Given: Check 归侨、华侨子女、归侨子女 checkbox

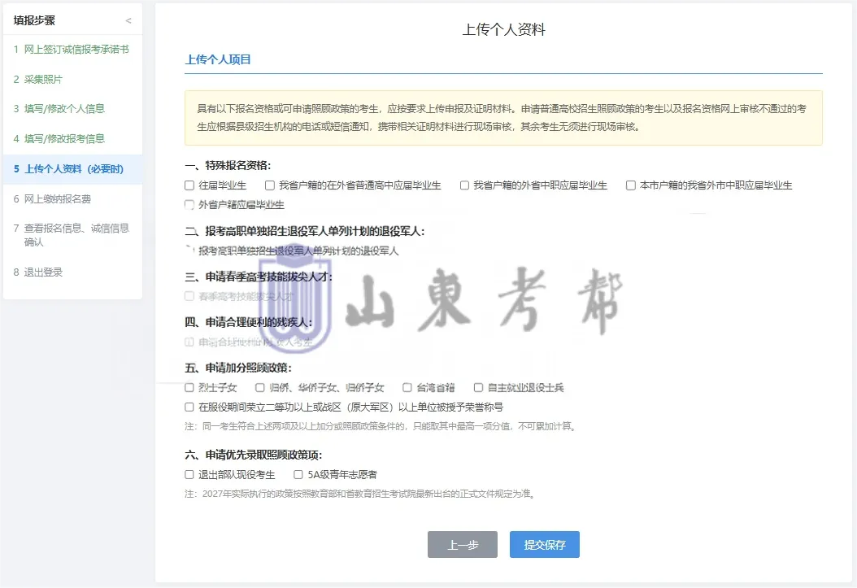Looking at the screenshot, I should [260, 387].
